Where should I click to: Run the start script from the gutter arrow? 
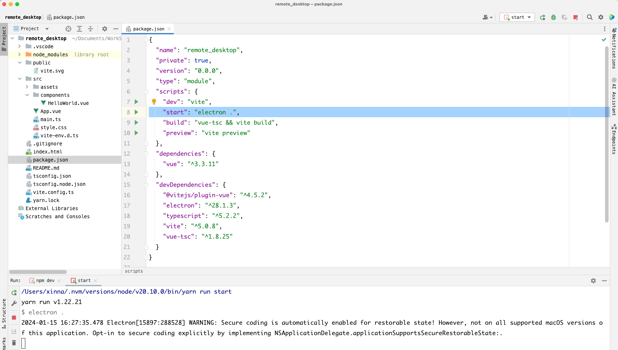click(x=137, y=112)
